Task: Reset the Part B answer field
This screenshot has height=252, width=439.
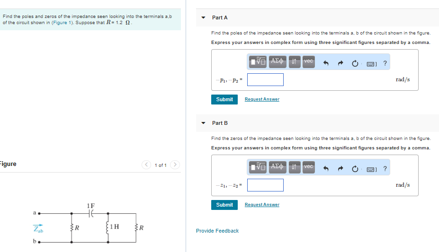Action: tap(356, 167)
